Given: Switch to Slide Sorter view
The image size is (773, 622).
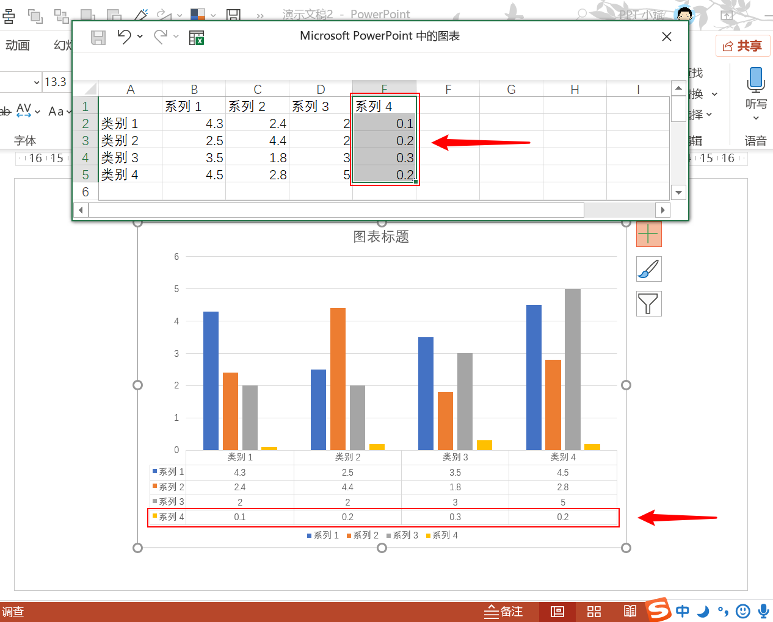Looking at the screenshot, I should (x=594, y=612).
